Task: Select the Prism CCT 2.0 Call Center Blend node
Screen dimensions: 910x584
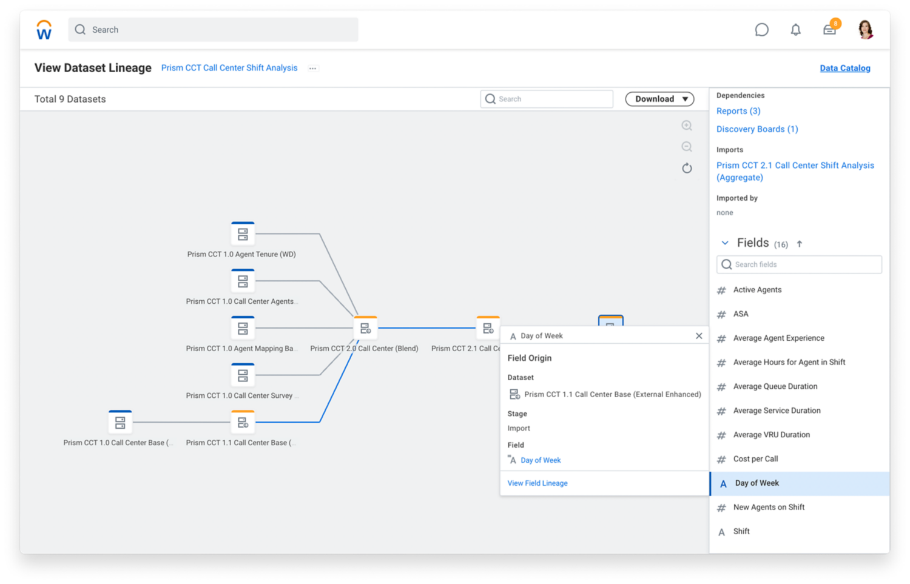Action: 365,328
